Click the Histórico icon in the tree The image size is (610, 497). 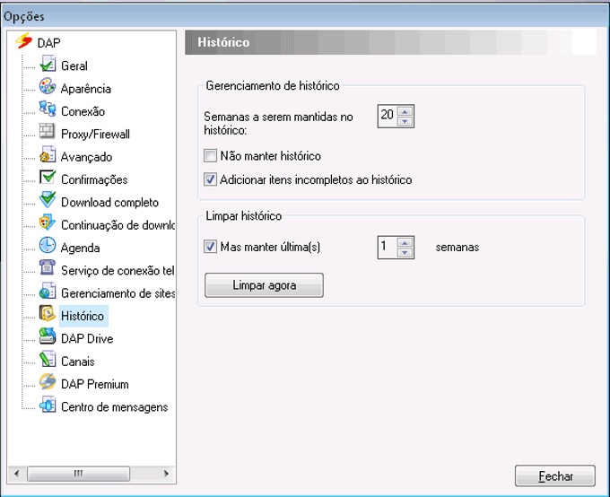48,313
